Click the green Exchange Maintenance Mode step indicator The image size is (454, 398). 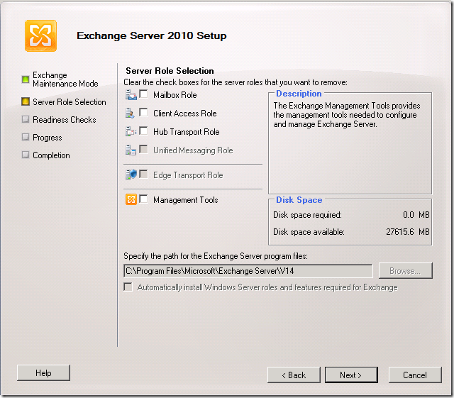26,79
